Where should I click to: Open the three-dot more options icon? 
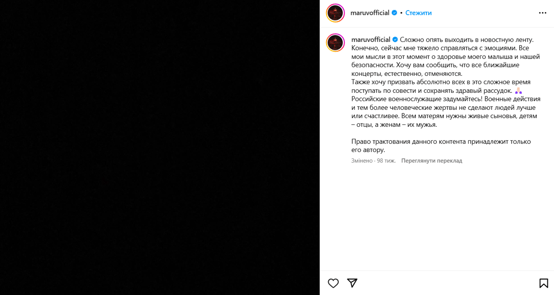pos(543,13)
